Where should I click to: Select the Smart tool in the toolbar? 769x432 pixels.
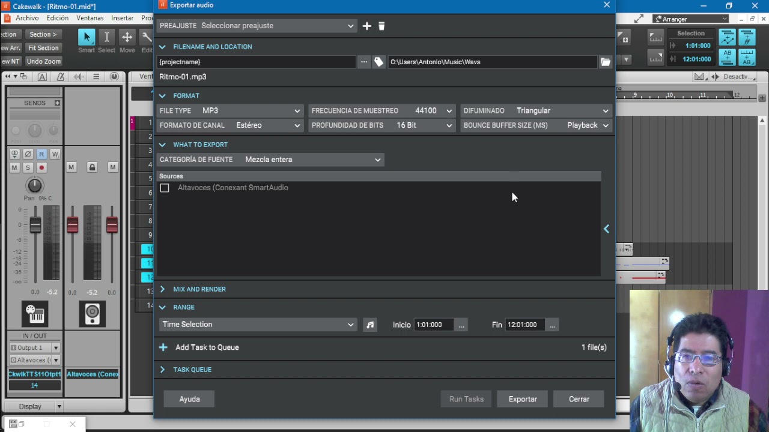pyautogui.click(x=87, y=37)
